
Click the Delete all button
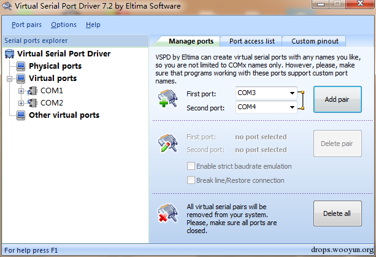pyautogui.click(x=337, y=213)
